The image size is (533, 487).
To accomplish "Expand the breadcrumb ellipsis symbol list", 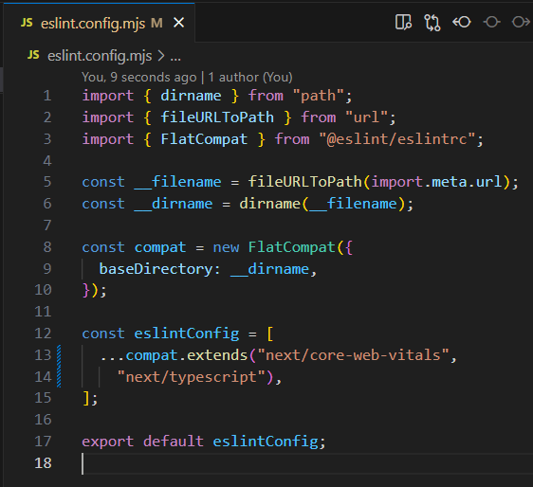I will point(175,57).
